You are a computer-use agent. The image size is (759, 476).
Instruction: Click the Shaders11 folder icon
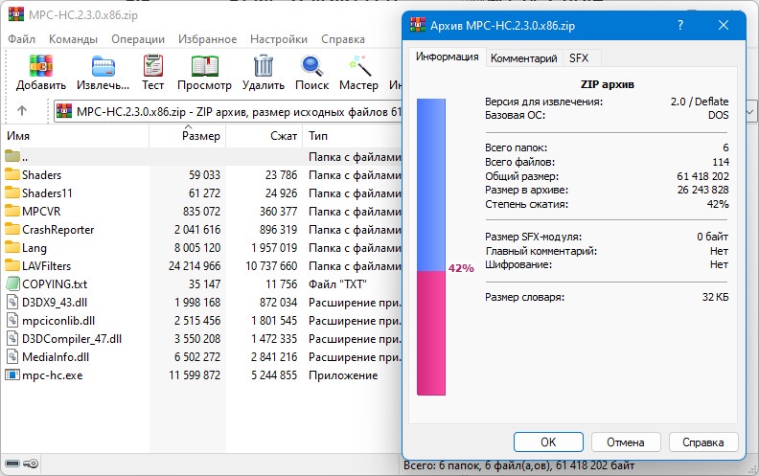pyautogui.click(x=12, y=193)
